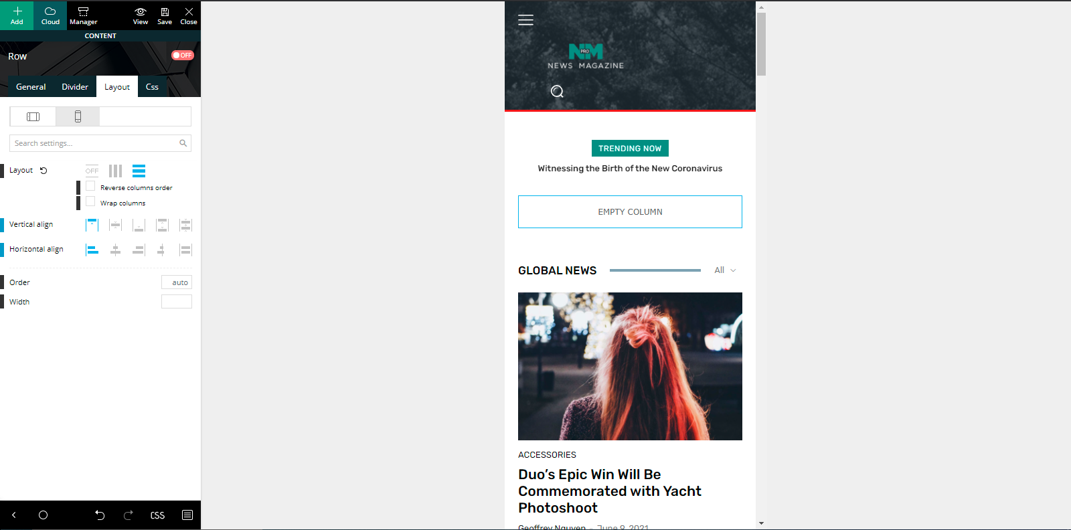The width and height of the screenshot is (1071, 530).
Task: Click the preview scrollbar up arrow
Action: click(761, 7)
